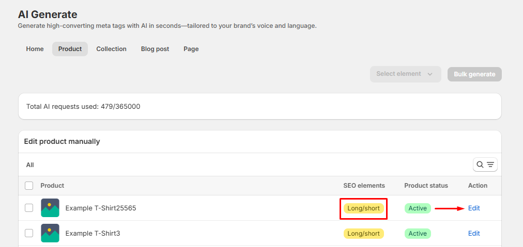Click the Example T-Shirt3 product image
This screenshot has width=523, height=247.
(x=50, y=233)
